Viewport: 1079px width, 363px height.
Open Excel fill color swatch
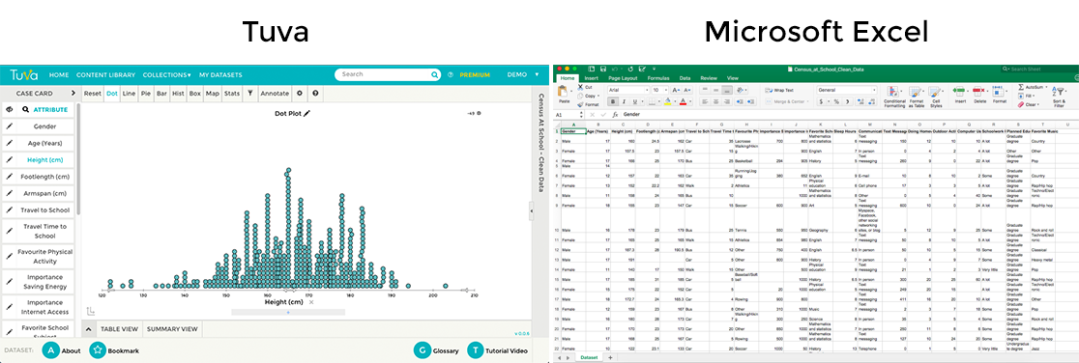[667, 101]
